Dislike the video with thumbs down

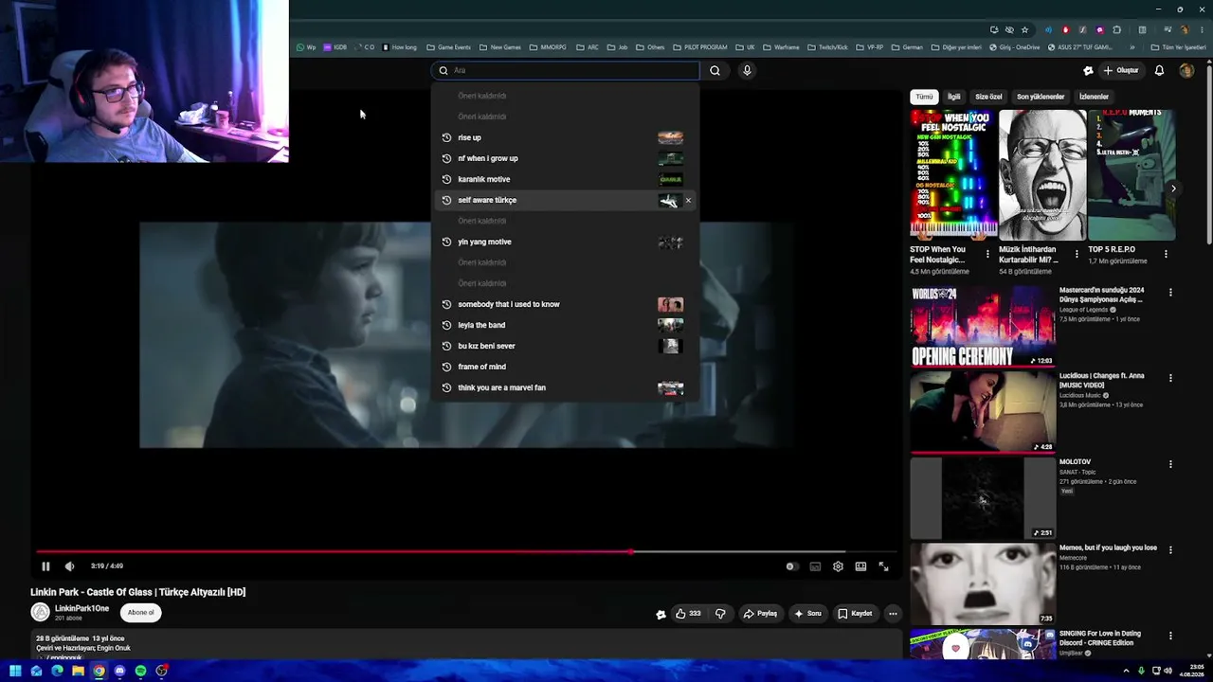(720, 614)
